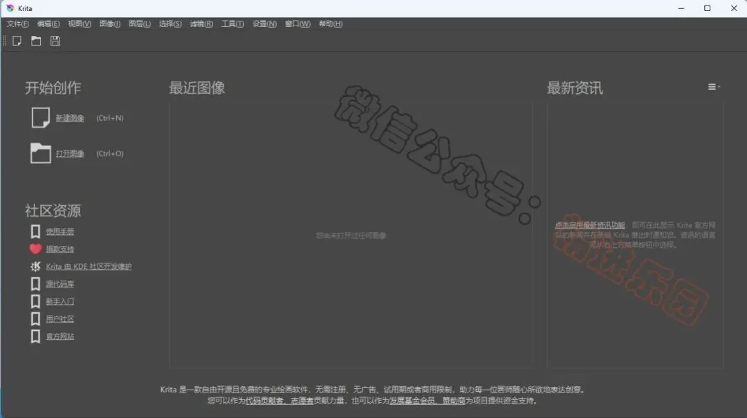
Task: Click the no recent images placeholder text
Action: [x=351, y=236]
